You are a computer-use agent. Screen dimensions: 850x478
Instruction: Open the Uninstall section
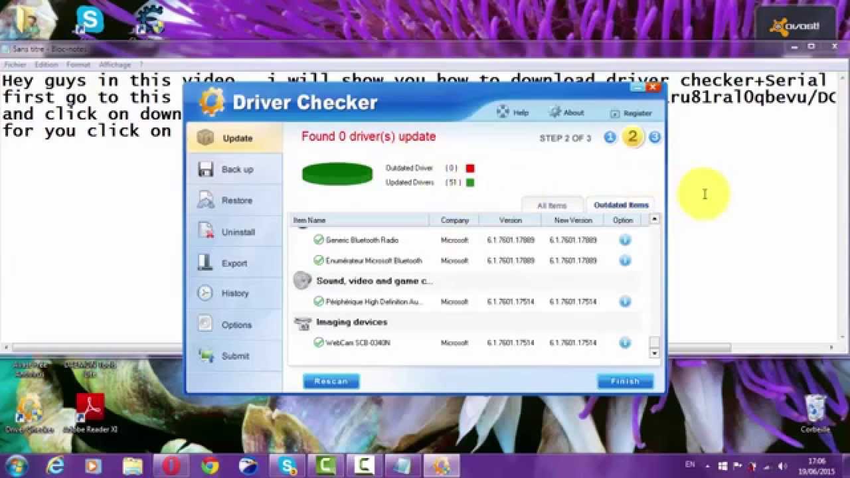[234, 232]
